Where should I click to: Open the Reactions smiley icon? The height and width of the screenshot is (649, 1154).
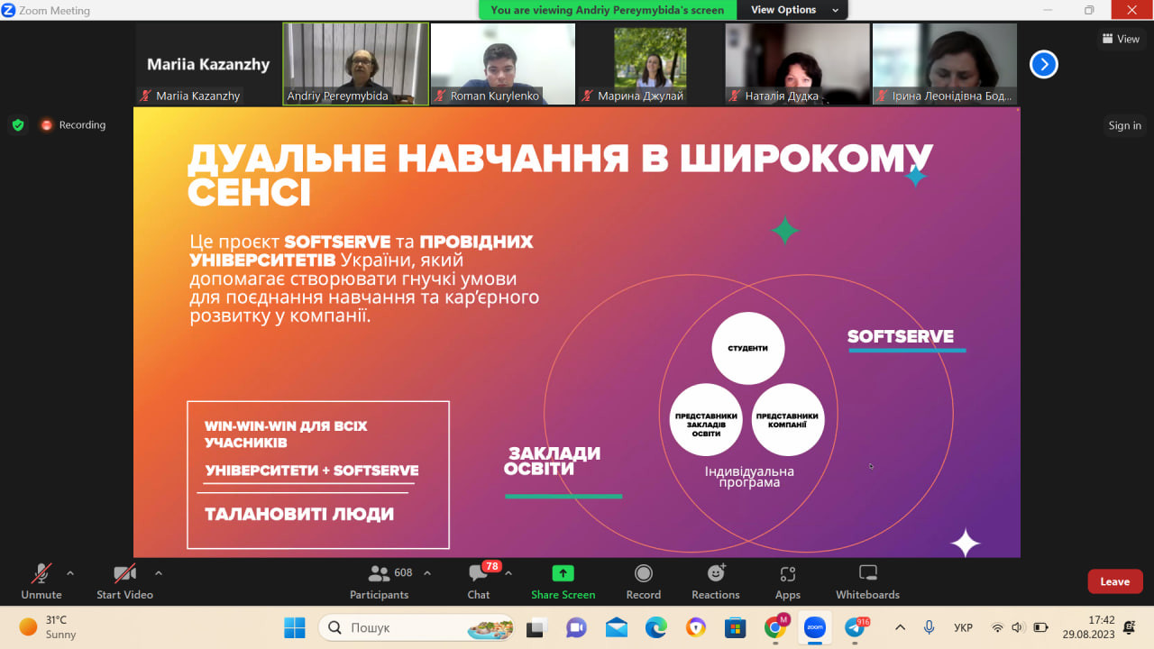[x=716, y=573]
